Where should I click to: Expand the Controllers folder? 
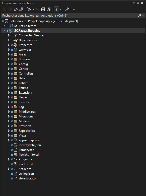(9, 74)
